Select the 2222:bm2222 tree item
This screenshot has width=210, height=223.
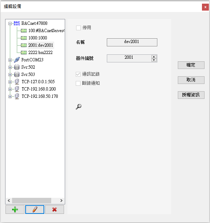point(40,53)
